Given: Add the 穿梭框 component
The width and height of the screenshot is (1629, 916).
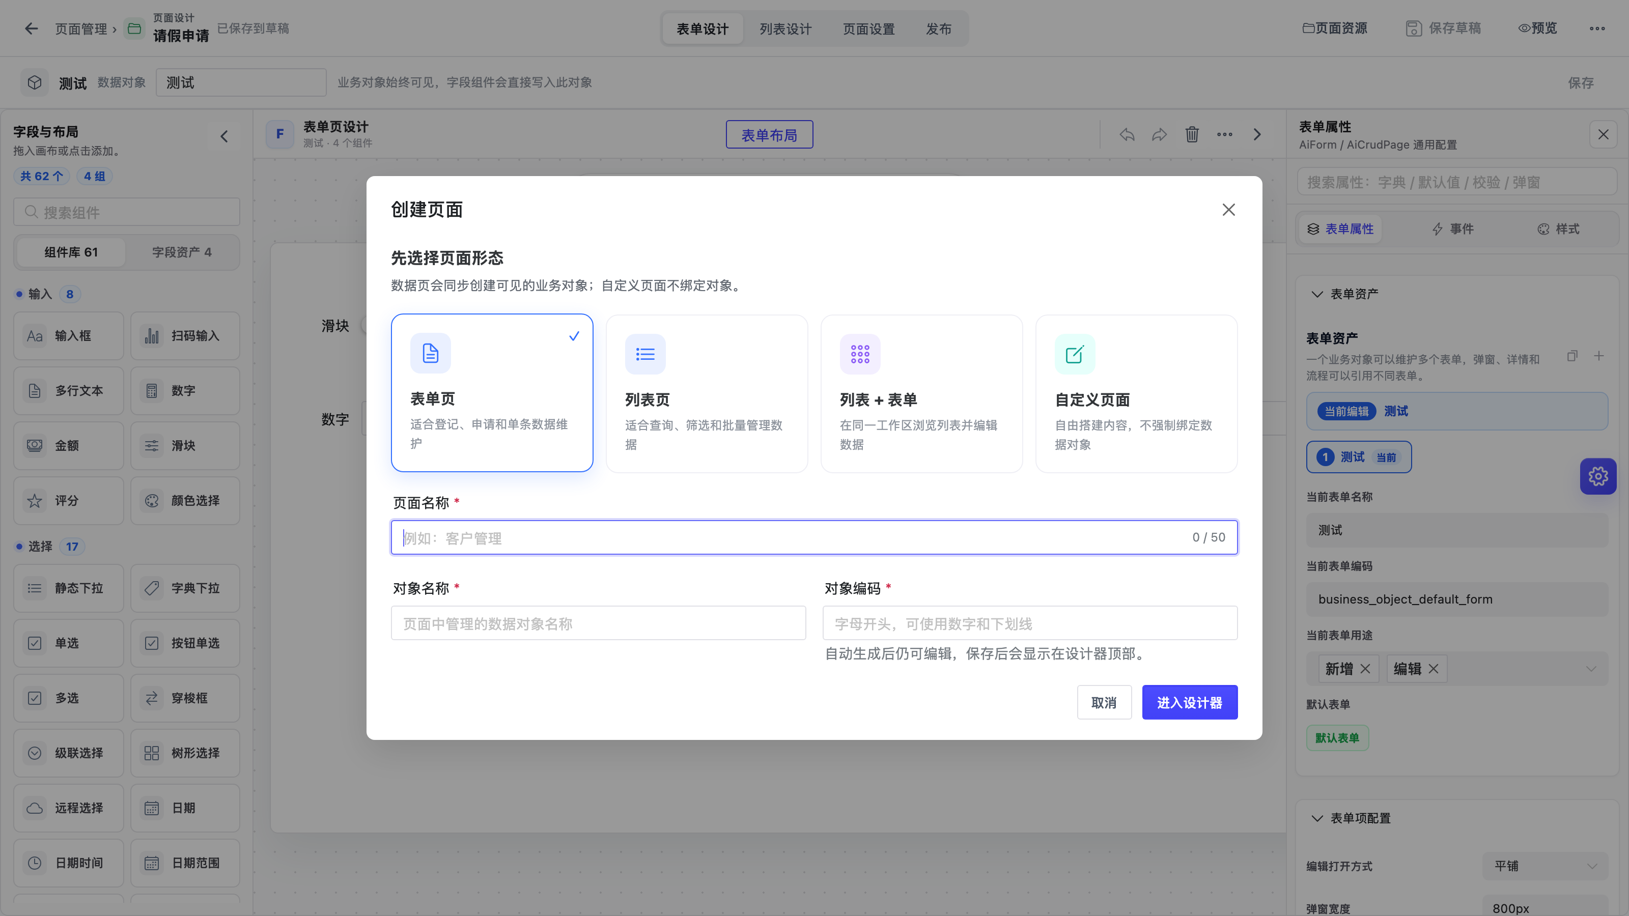Looking at the screenshot, I should [x=185, y=698].
